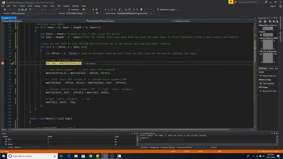
Task: Collapse the Main method code block
Action: [x=17, y=119]
